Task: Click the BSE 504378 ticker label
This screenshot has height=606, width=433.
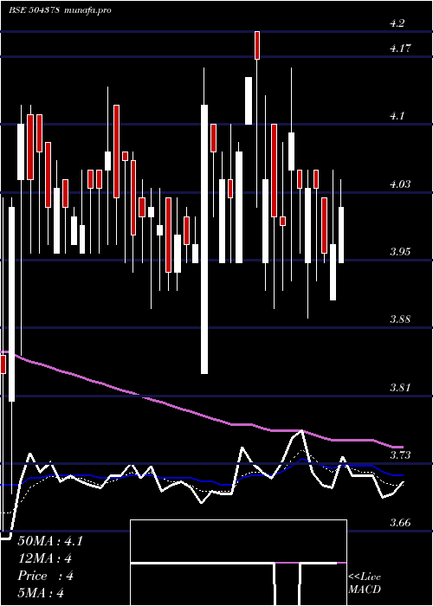Action: [34, 10]
